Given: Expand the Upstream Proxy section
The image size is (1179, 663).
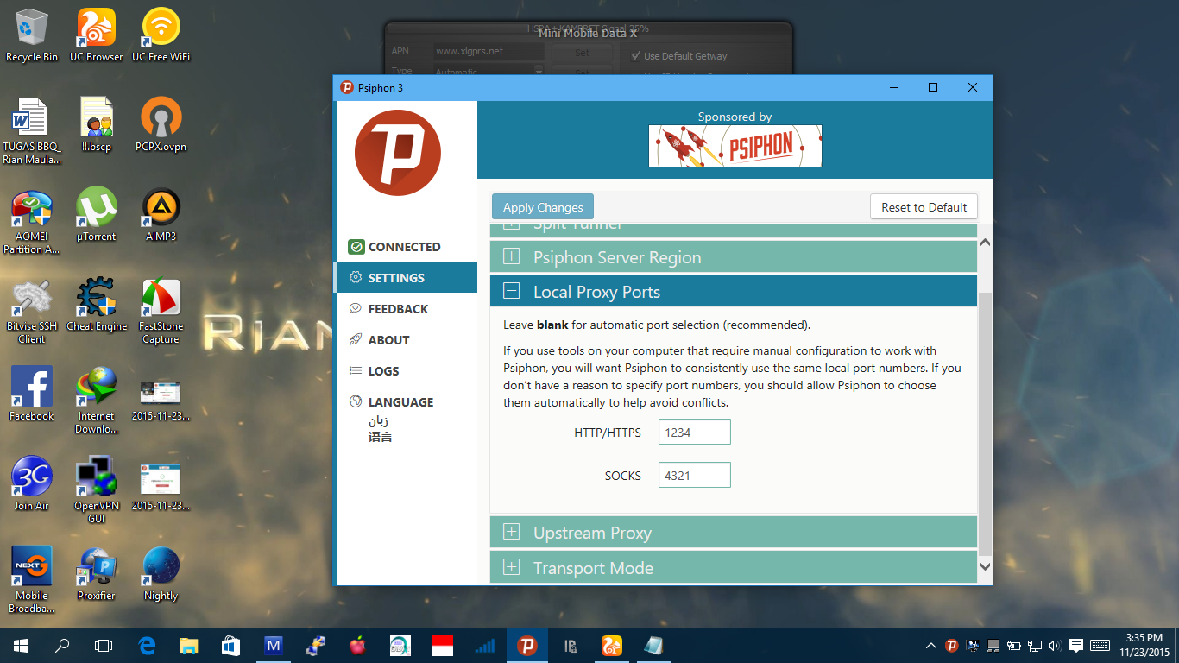Looking at the screenshot, I should (734, 533).
